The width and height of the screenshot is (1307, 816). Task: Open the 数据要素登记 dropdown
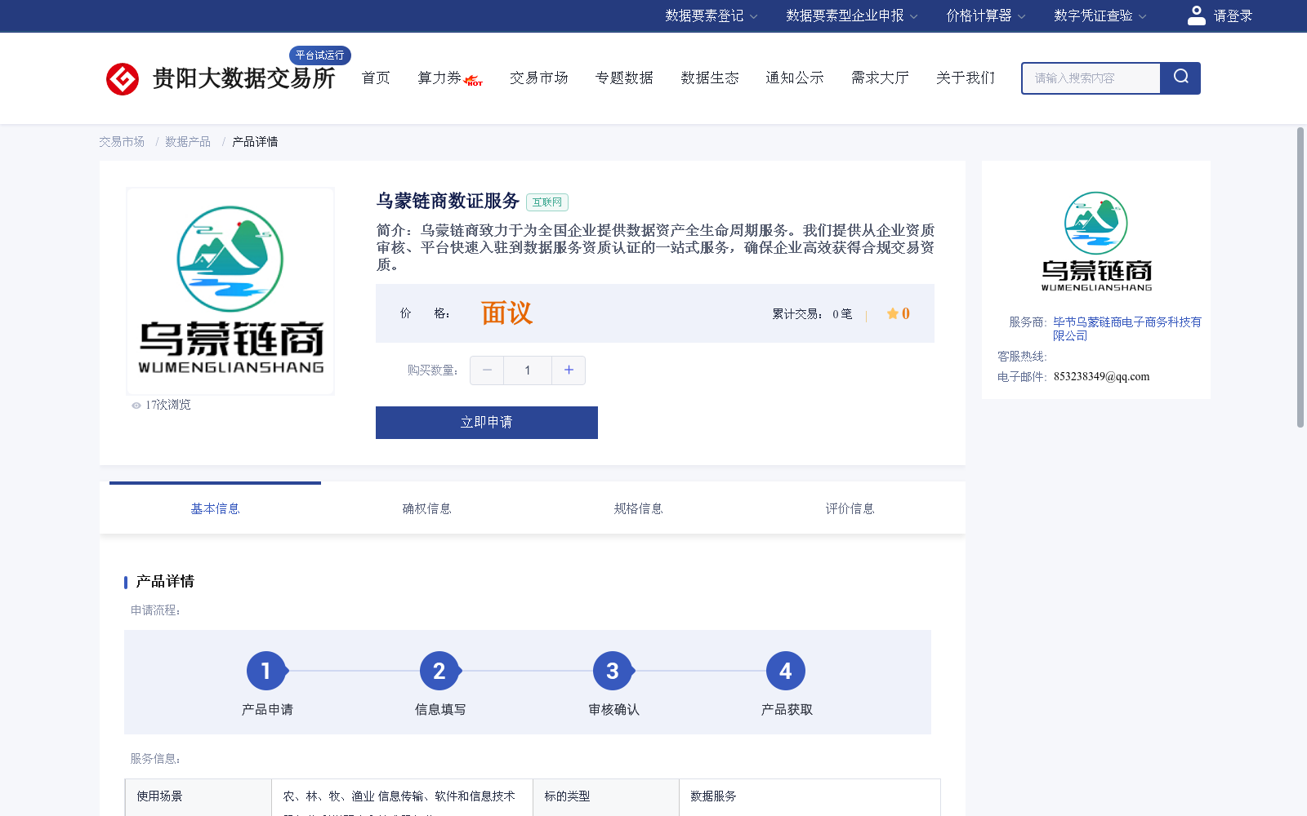[711, 16]
